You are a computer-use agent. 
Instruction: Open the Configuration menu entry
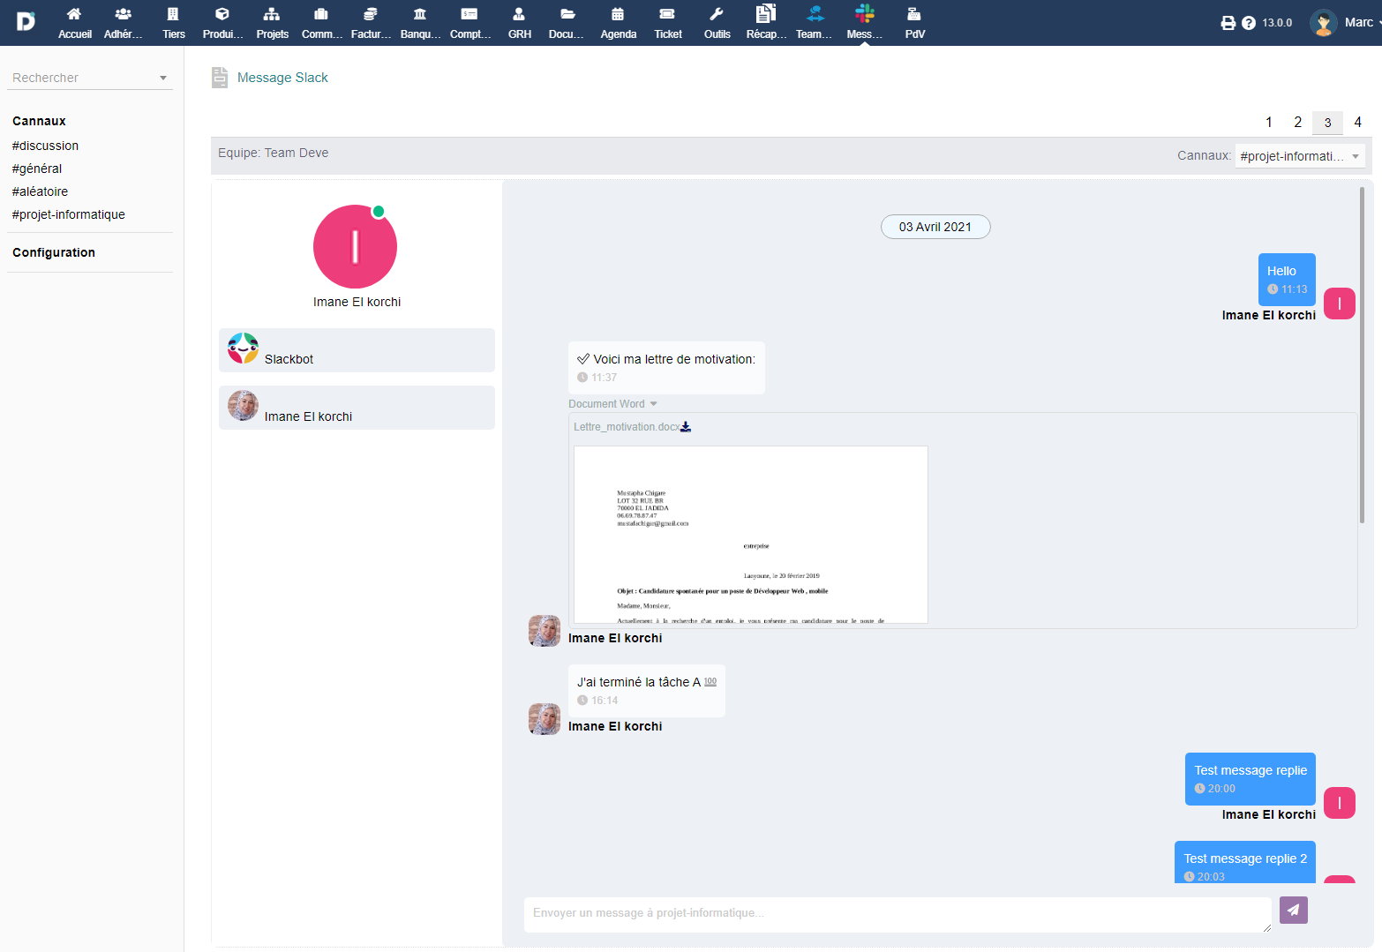pos(54,252)
